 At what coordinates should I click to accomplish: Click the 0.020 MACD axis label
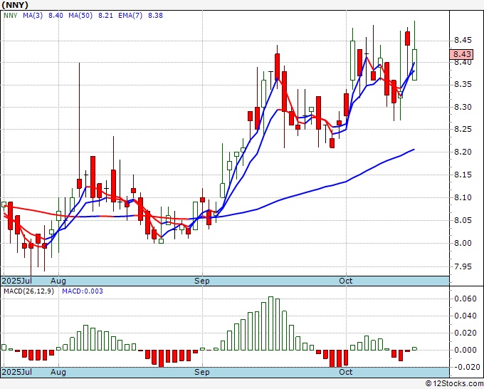[465, 333]
